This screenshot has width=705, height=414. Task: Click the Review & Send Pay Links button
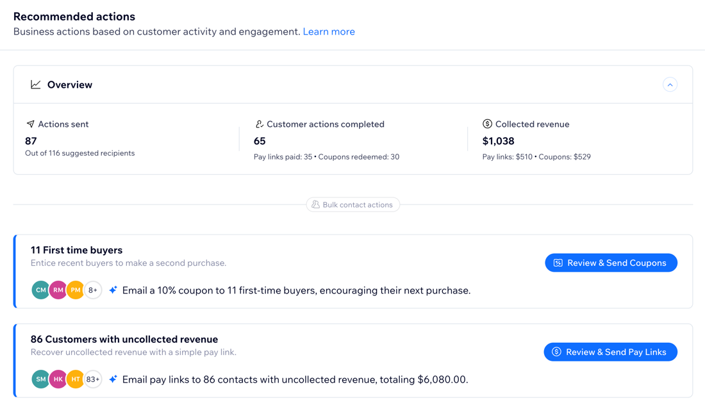pyautogui.click(x=610, y=351)
